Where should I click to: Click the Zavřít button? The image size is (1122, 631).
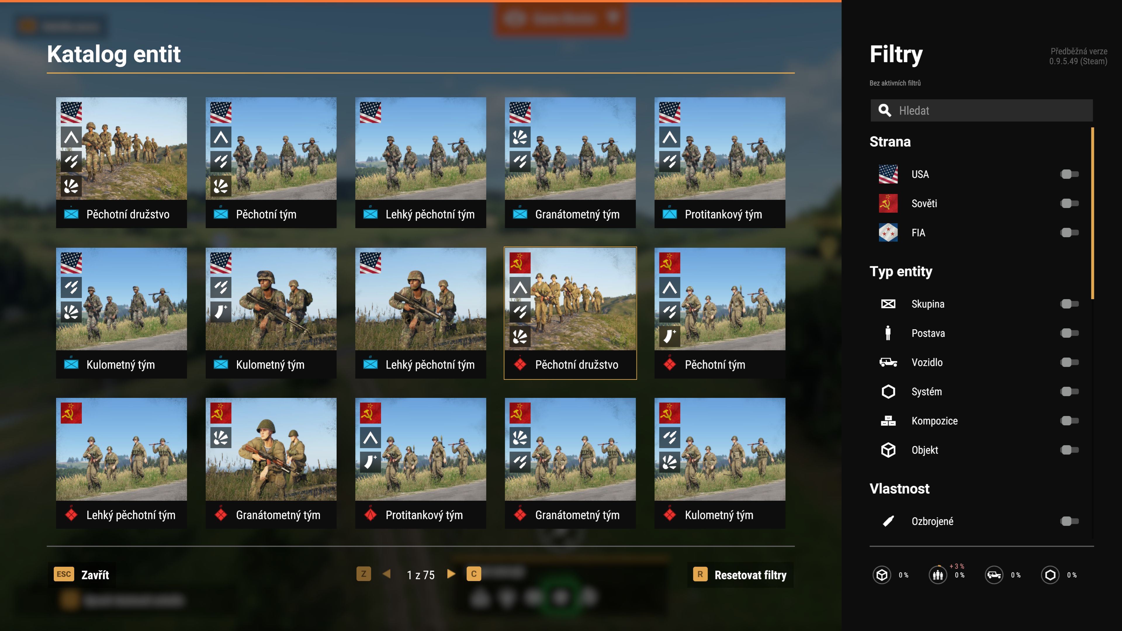pos(82,574)
